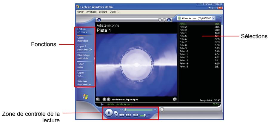
Task: Switch to next visualization Ambiance
Action: tap(108, 99)
